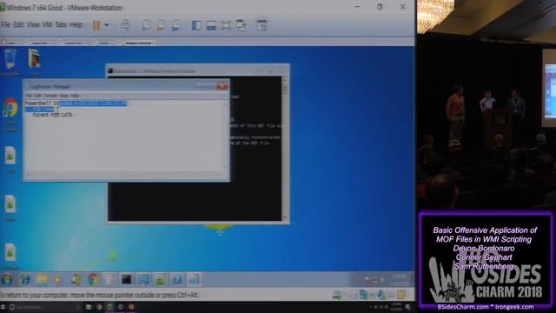Send Ctrl+Alt+Del to the virtual machine
Image resolution: width=556 pixels, height=313 pixels.
point(125,25)
